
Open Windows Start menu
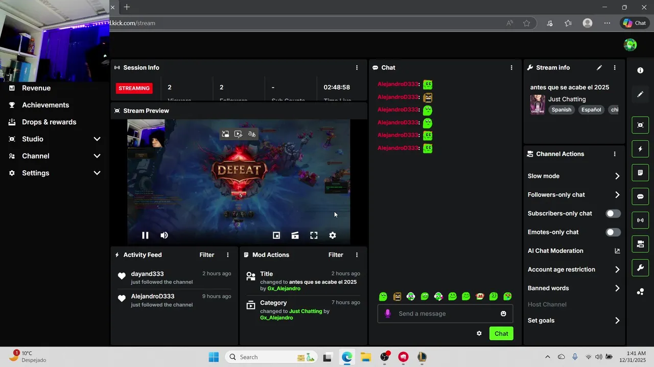coord(214,357)
